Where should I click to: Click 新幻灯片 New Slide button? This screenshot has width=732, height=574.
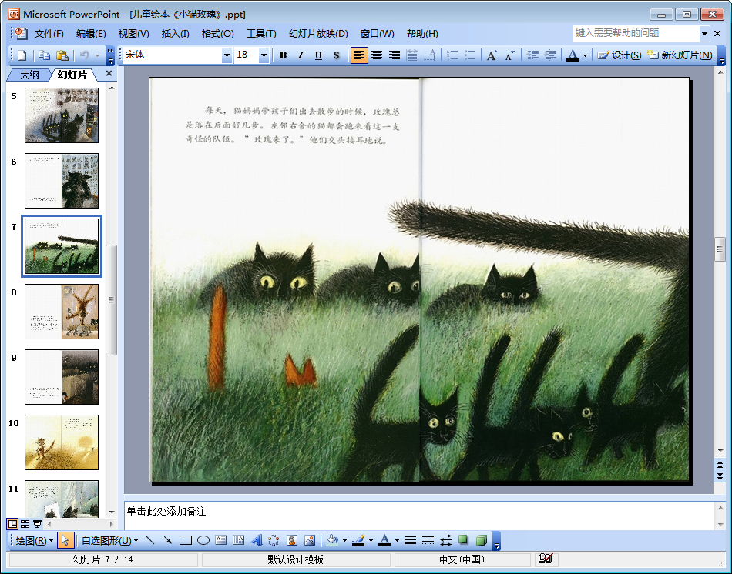[x=680, y=55]
